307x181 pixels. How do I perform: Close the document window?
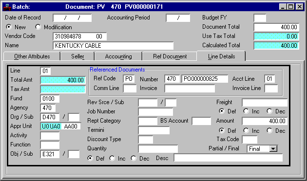pyautogui.click(x=300, y=7)
